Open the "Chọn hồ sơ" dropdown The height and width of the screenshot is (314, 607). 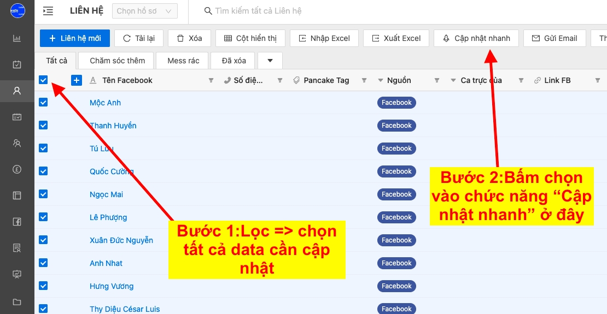pyautogui.click(x=144, y=11)
